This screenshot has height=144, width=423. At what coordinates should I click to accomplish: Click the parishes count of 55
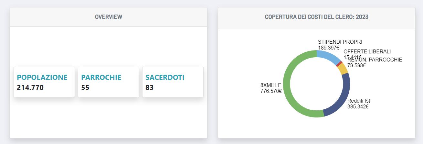(x=85, y=87)
